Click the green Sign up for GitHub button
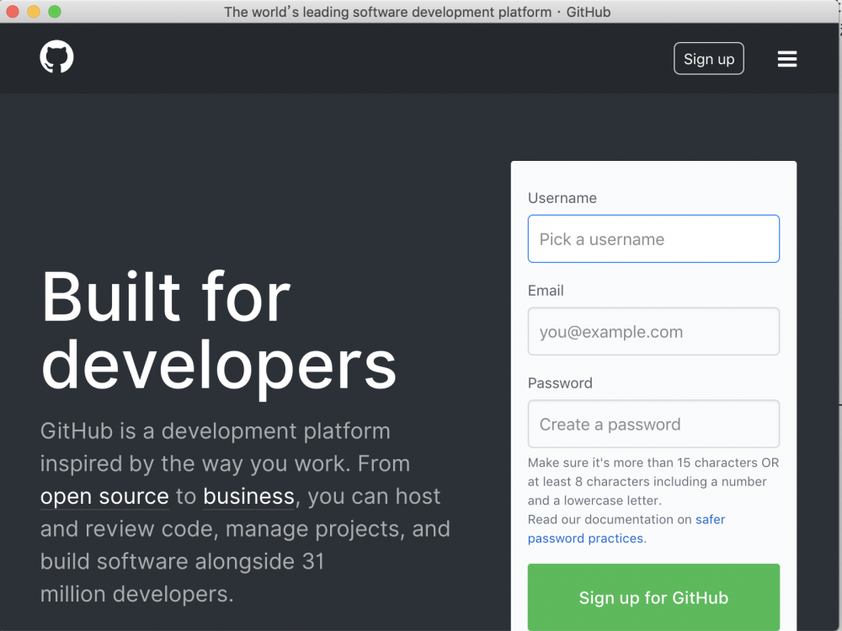The width and height of the screenshot is (842, 631). pos(653,597)
